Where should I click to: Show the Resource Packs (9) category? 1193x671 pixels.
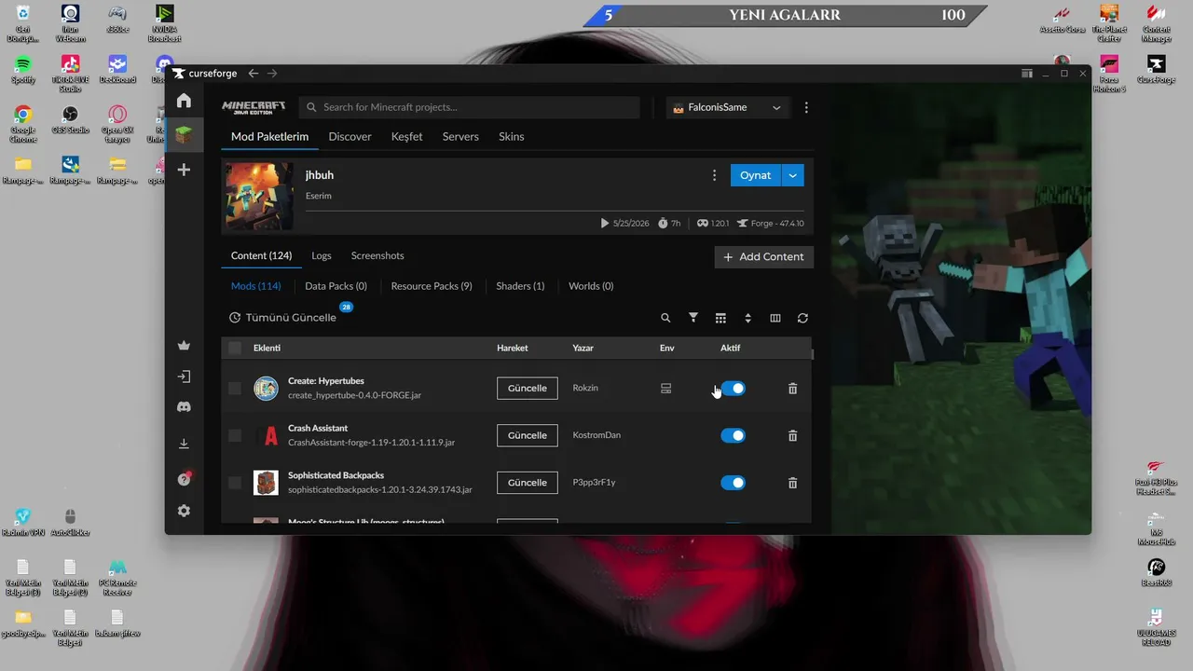(x=432, y=286)
